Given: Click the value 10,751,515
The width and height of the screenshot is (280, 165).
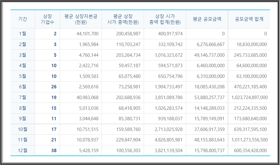Looking at the screenshot, I should 87,129.
